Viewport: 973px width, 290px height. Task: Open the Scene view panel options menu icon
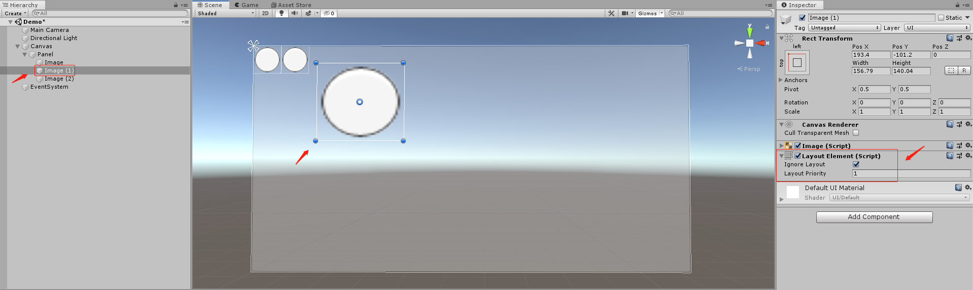769,5
